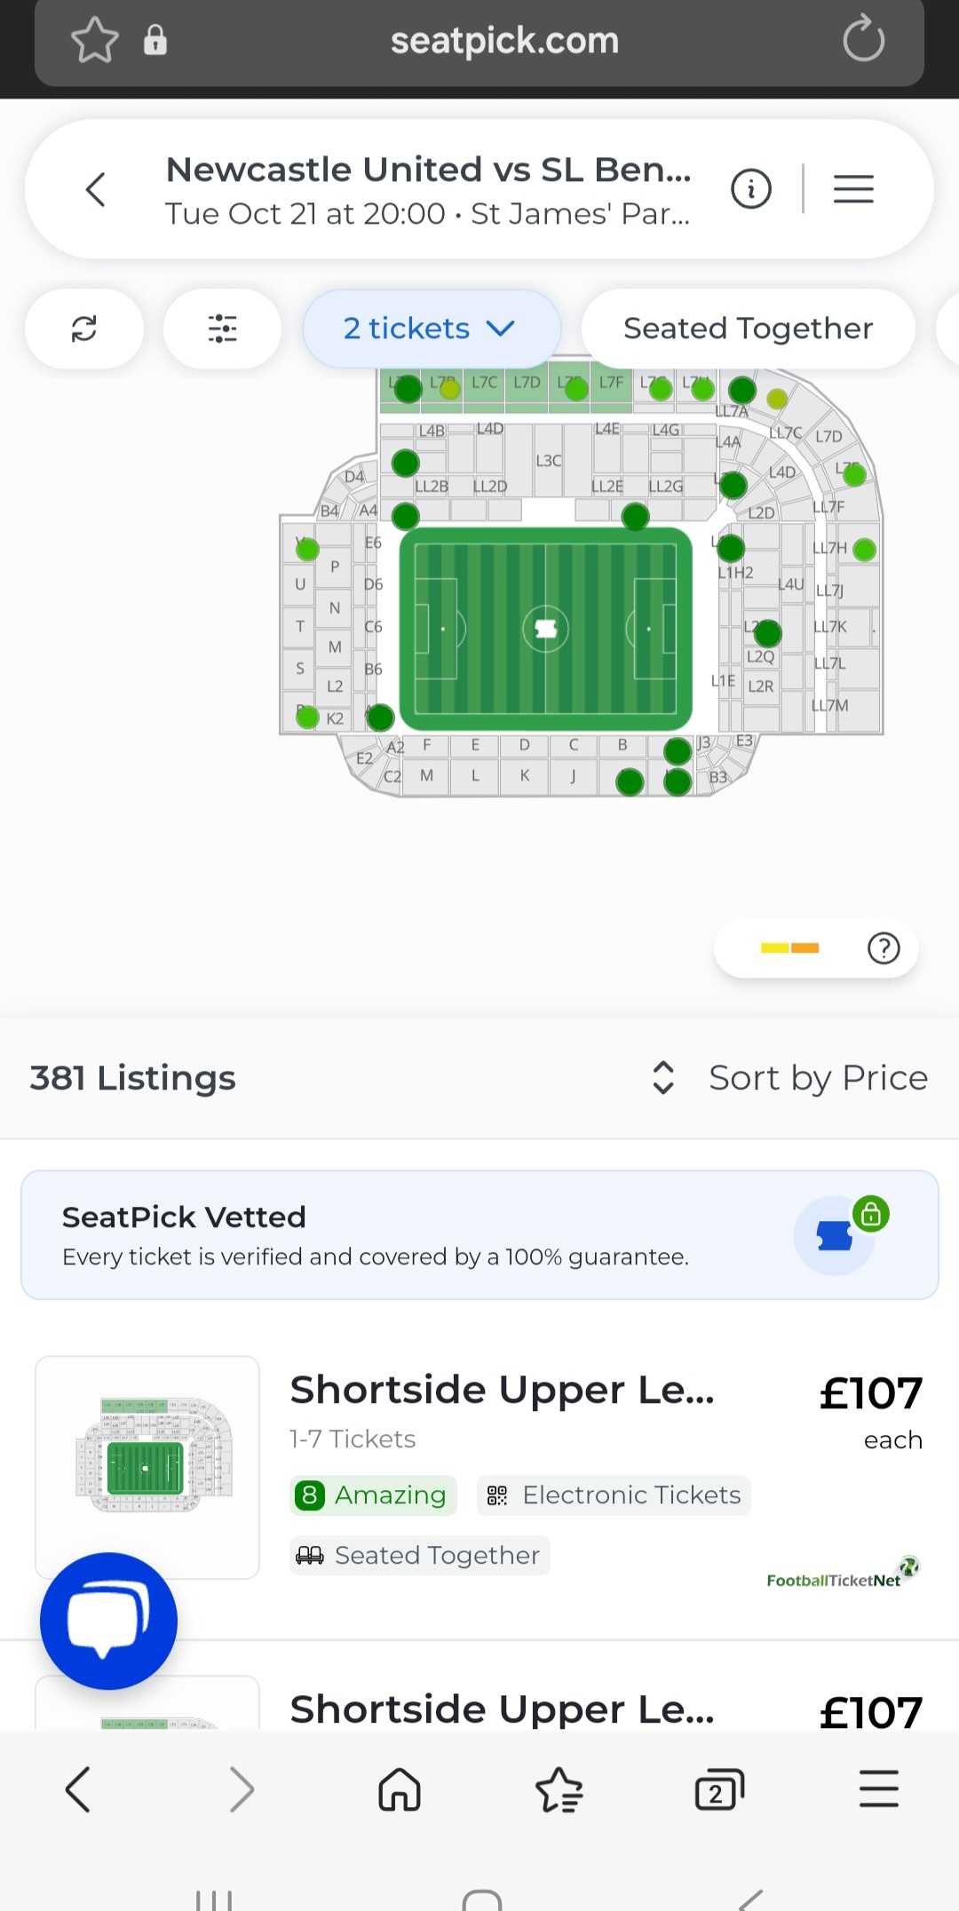Open the first Shortside Upper listing
This screenshot has height=1911, width=959.
pos(503,1391)
